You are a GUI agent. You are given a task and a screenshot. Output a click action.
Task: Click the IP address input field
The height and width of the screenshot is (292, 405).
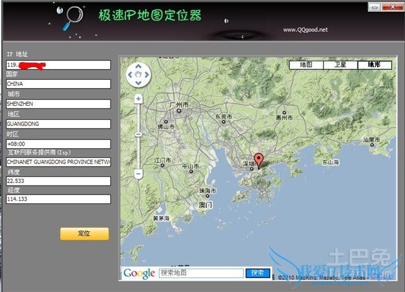point(58,65)
